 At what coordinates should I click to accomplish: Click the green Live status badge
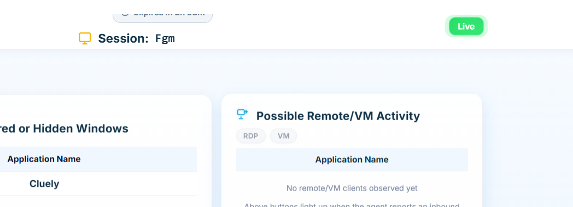pos(466,26)
